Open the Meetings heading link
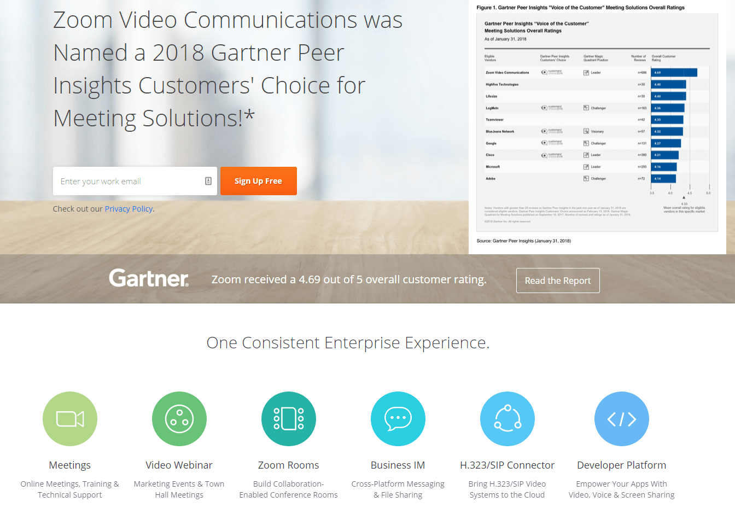This screenshot has width=735, height=508. 70,465
